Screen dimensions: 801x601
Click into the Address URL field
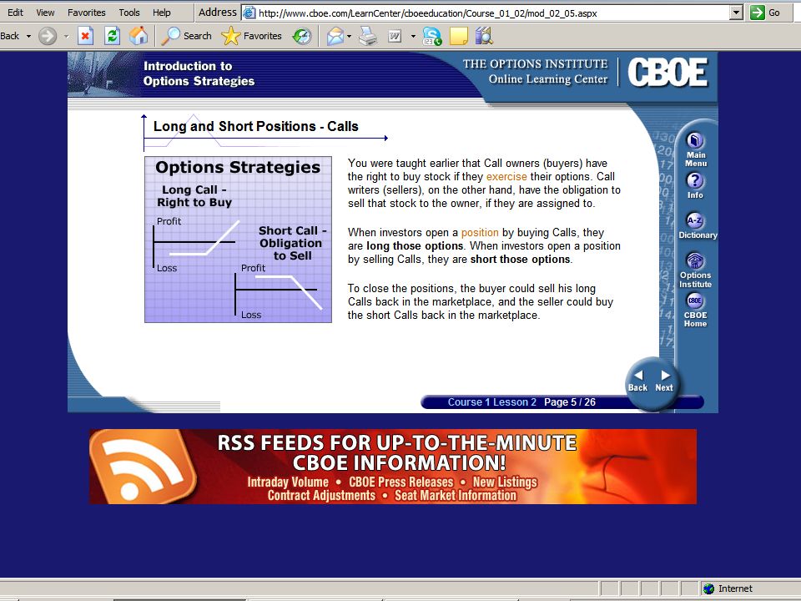click(486, 13)
